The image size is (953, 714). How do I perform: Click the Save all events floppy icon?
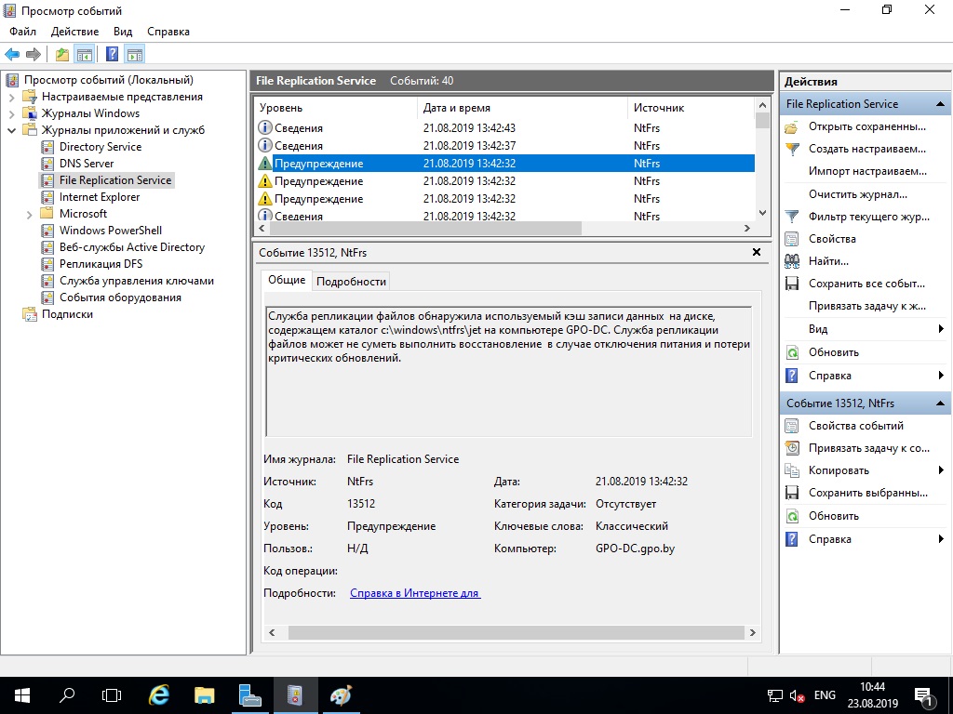coord(791,284)
